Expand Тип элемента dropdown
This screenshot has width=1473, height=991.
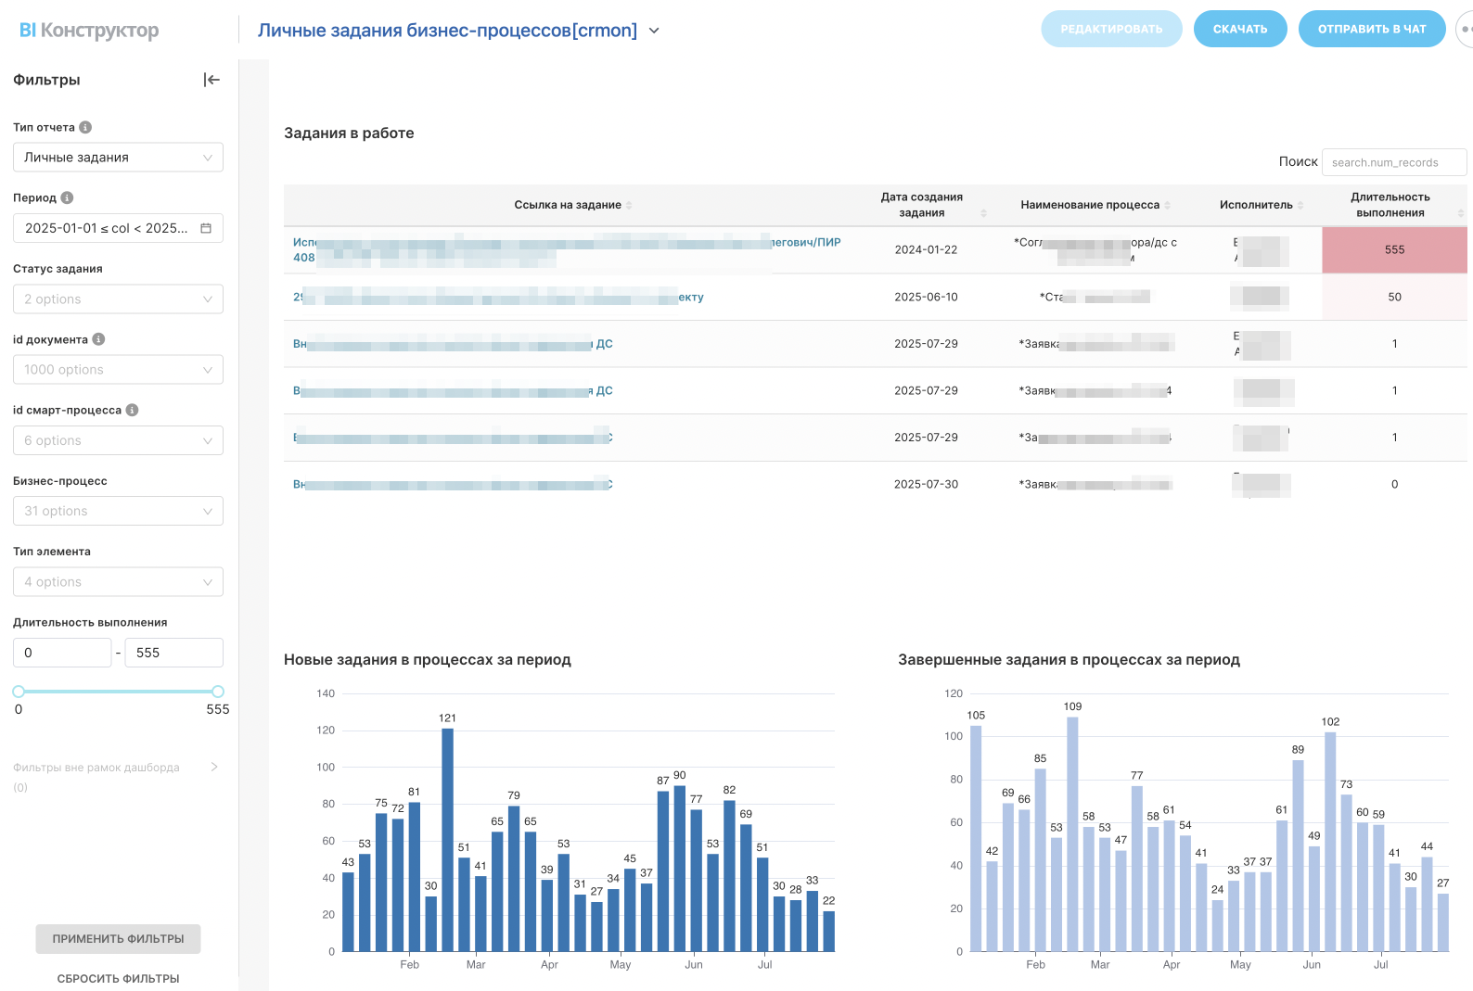click(x=118, y=582)
